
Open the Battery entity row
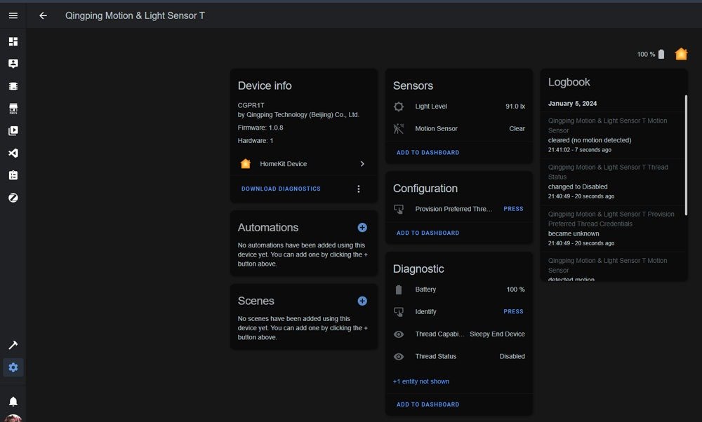[459, 290]
